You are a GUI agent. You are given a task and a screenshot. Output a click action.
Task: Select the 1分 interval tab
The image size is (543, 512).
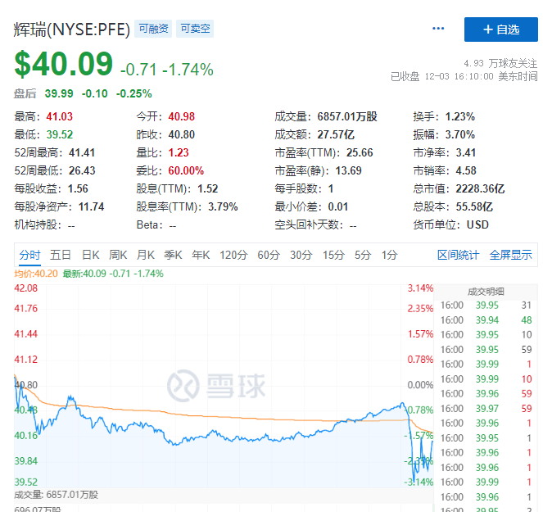tap(389, 255)
